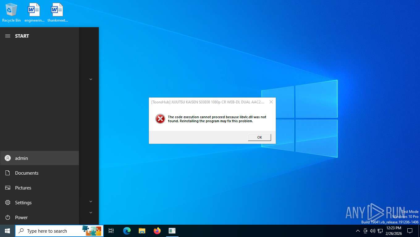
Task: Open the volume speaker tray icon
Action: [x=373, y=231]
